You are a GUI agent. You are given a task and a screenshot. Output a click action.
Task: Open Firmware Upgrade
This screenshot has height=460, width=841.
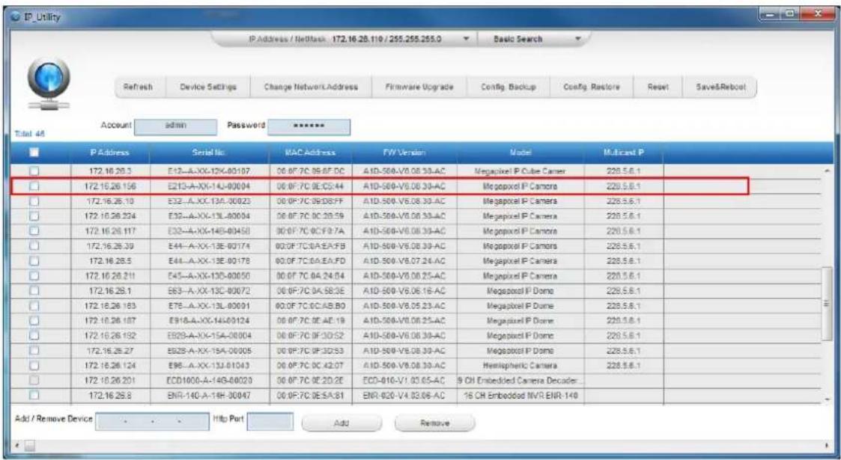pos(419,87)
